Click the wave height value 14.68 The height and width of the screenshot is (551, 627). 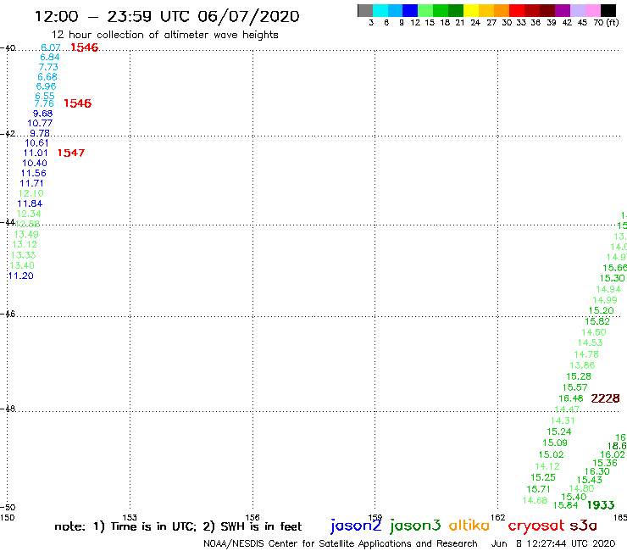(x=535, y=501)
